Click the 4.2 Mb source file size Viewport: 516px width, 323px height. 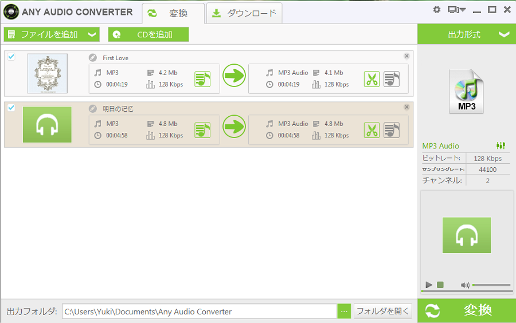168,73
